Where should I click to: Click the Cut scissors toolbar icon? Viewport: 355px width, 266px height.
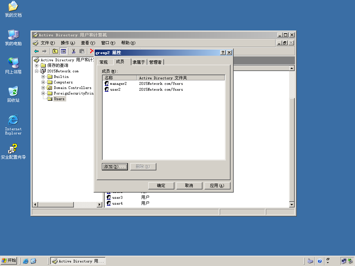[x=73, y=51]
